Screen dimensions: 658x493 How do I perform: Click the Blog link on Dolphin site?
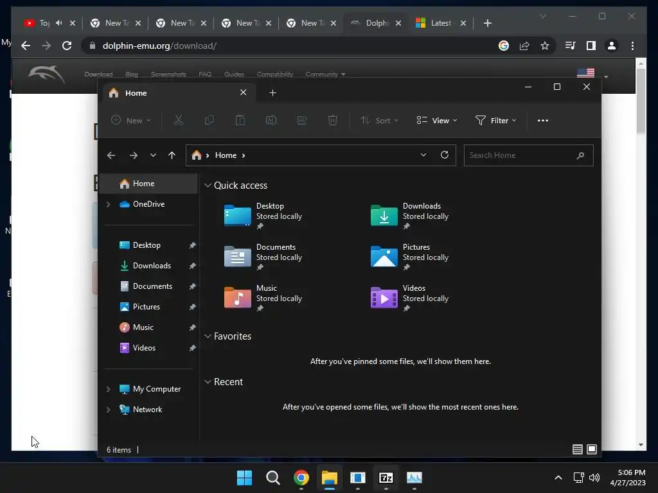pos(131,74)
